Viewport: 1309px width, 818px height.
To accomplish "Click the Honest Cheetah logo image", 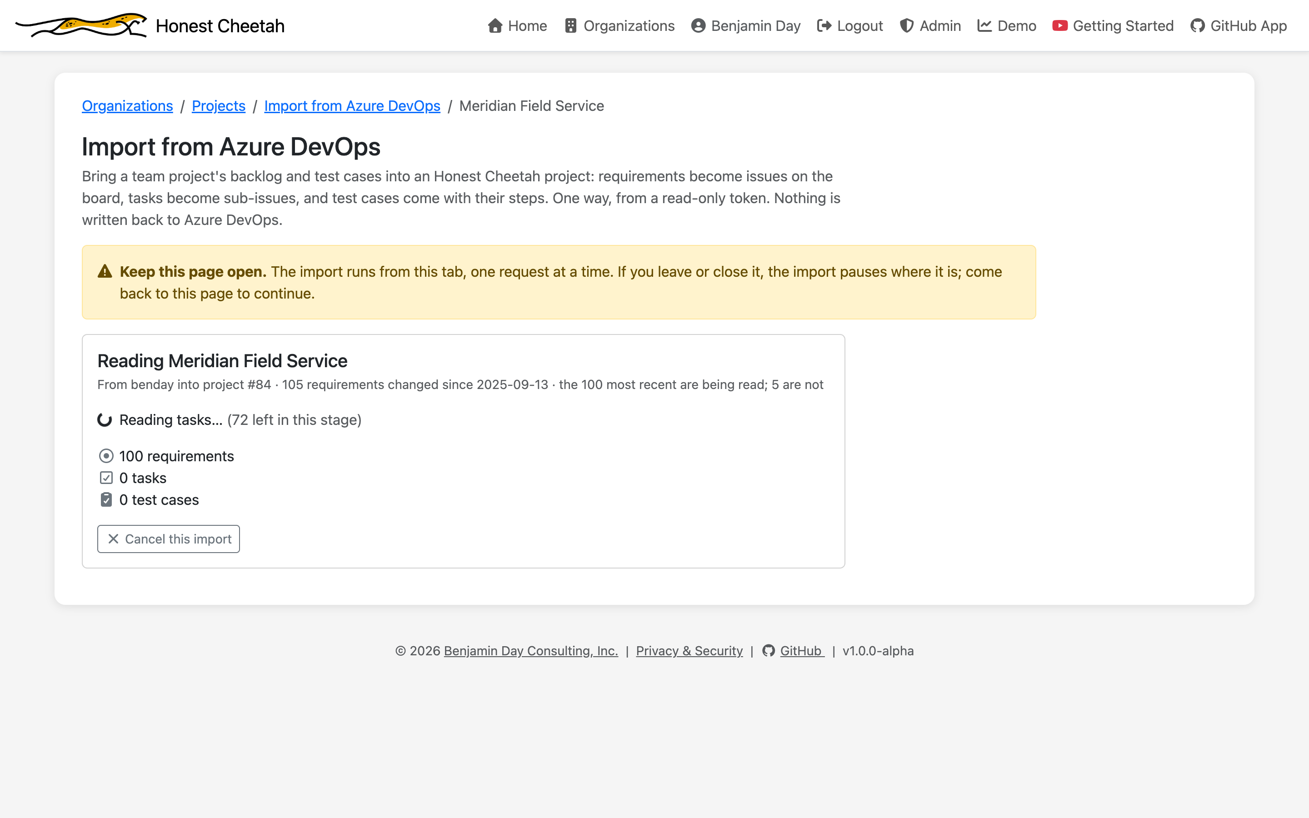I will tap(81, 25).
